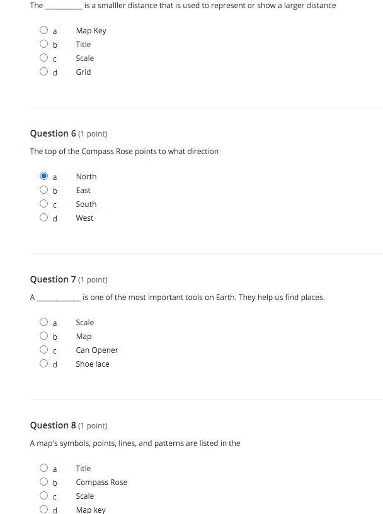The height and width of the screenshot is (514, 383).
Task: Click the 'North' answer label text
Action: point(86,177)
